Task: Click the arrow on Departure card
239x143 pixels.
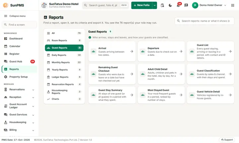Action: (x=181, y=52)
